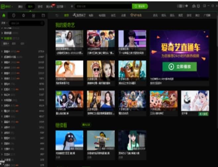Open the last category tab on the right

click(207, 16)
